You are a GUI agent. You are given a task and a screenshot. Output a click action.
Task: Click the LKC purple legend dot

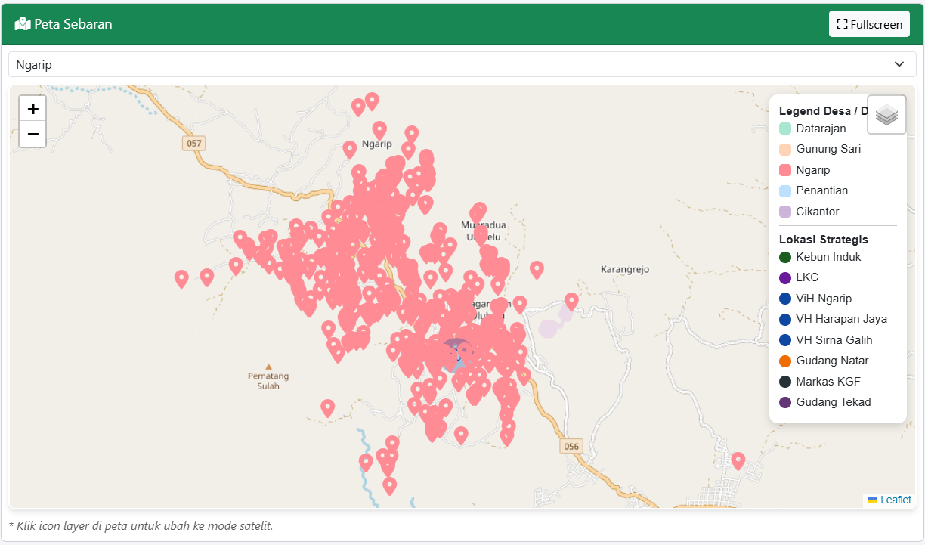point(785,277)
